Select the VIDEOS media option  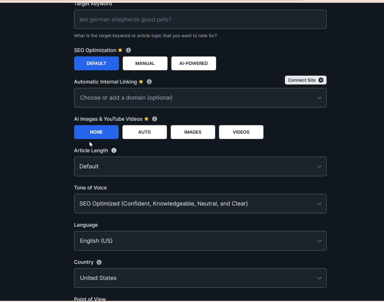point(241,132)
